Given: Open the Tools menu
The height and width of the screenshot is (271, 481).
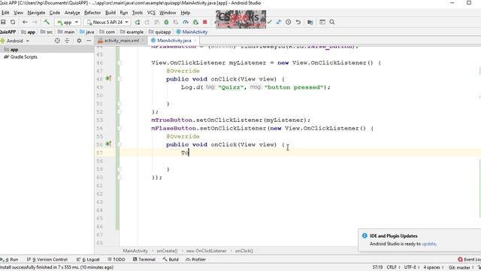Looking at the screenshot, I should coord(137,13).
